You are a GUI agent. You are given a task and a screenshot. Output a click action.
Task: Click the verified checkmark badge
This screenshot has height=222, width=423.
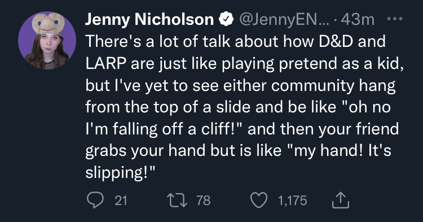coord(226,19)
